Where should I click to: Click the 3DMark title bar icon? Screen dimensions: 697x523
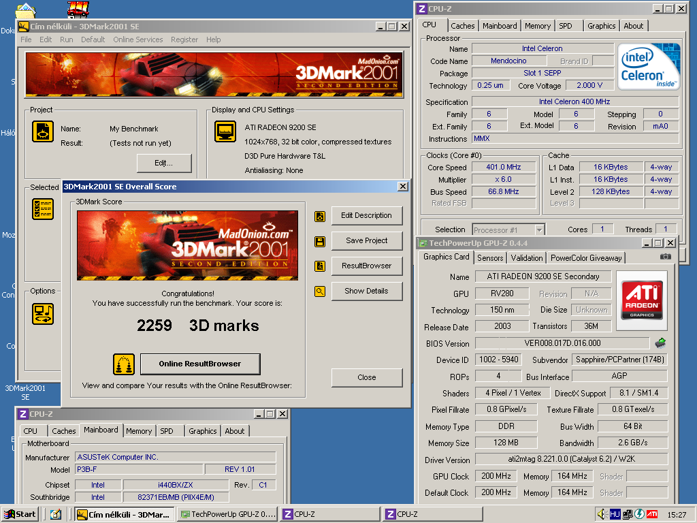click(x=24, y=27)
